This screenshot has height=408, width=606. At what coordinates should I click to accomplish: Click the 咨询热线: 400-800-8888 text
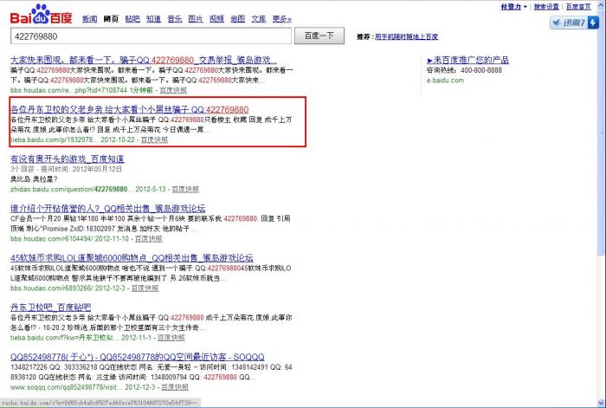[x=464, y=70]
